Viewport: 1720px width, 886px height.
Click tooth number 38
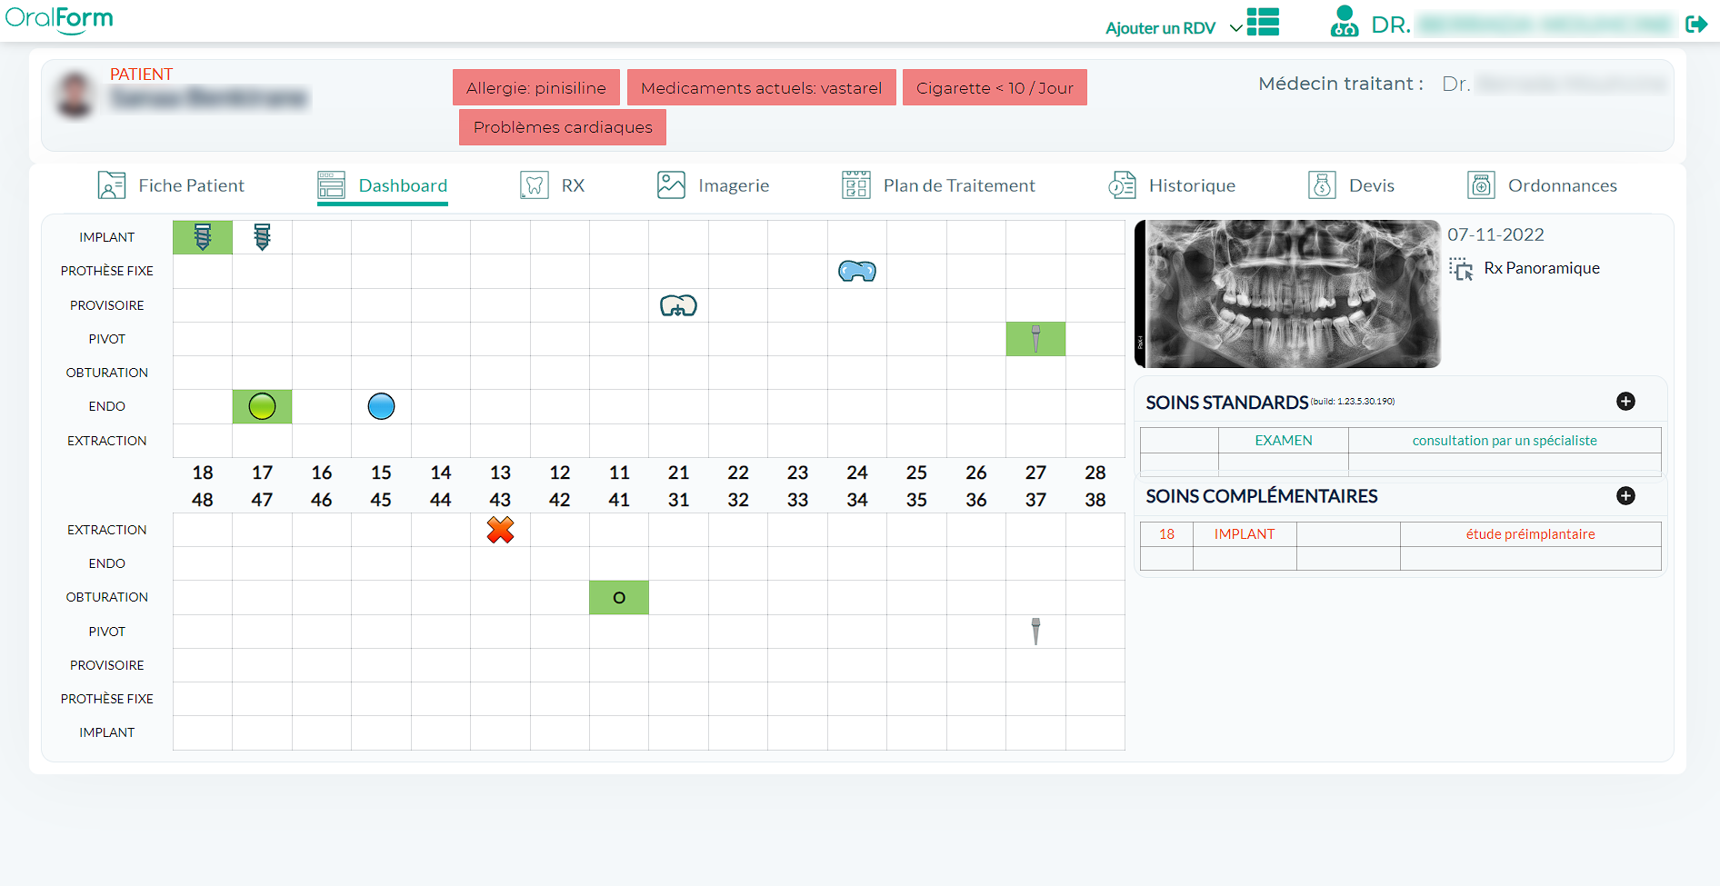(1095, 500)
